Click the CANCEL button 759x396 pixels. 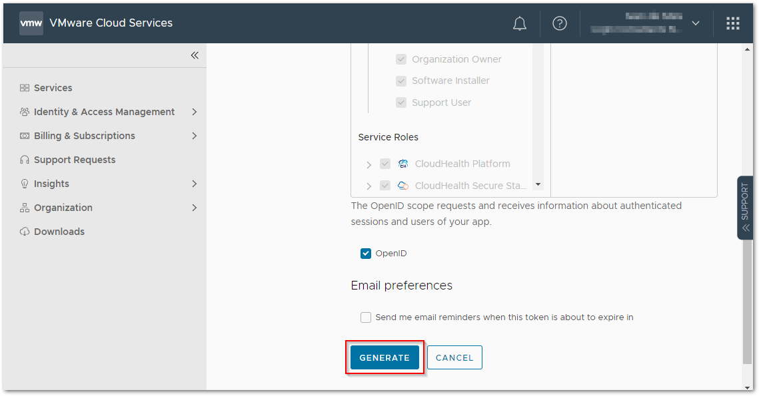pyautogui.click(x=454, y=357)
